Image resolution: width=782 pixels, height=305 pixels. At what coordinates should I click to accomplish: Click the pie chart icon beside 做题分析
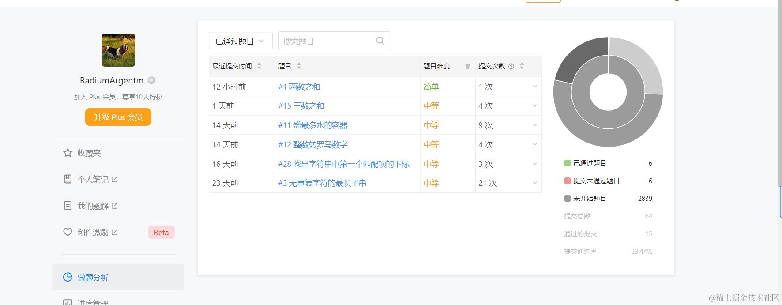[x=68, y=277]
